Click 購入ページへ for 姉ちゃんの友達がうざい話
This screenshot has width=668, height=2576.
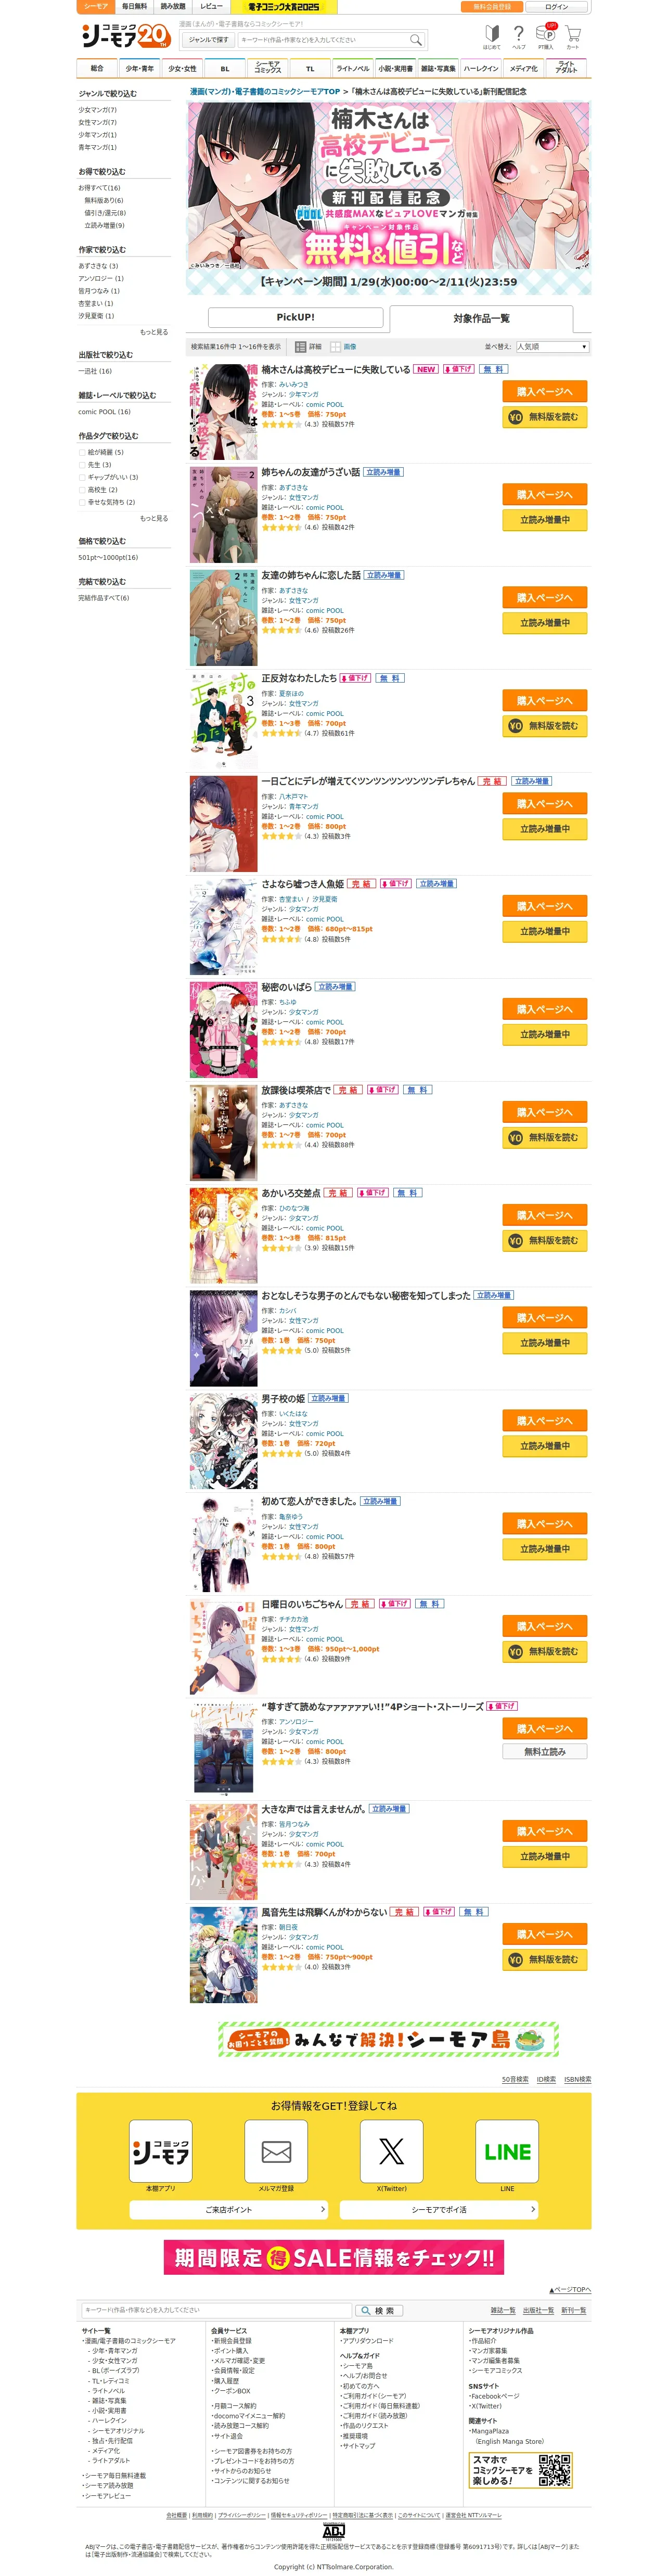tap(544, 495)
